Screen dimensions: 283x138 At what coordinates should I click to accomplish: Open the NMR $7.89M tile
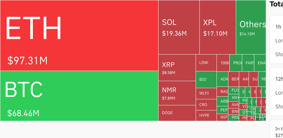click(x=177, y=93)
